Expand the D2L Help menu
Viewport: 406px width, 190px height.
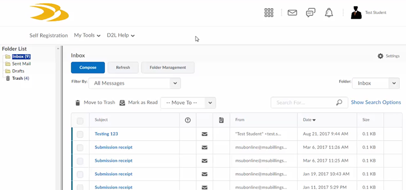pos(121,35)
